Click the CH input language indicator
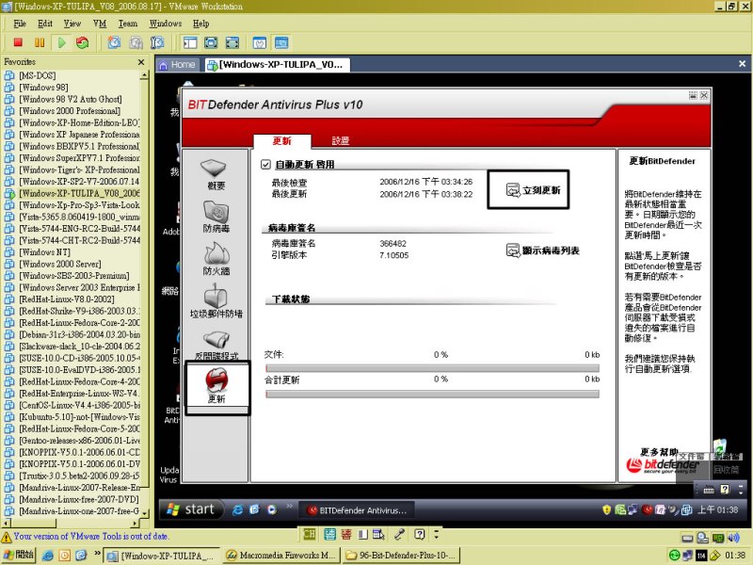 310,534
